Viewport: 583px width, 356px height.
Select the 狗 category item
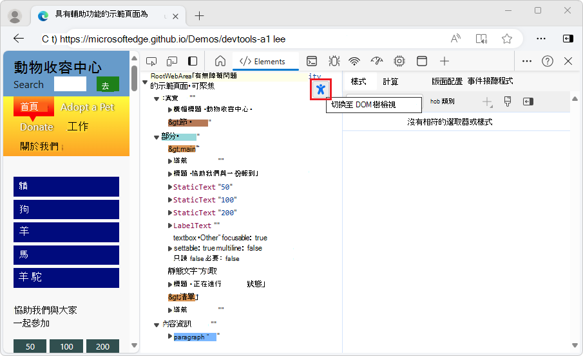(66, 209)
